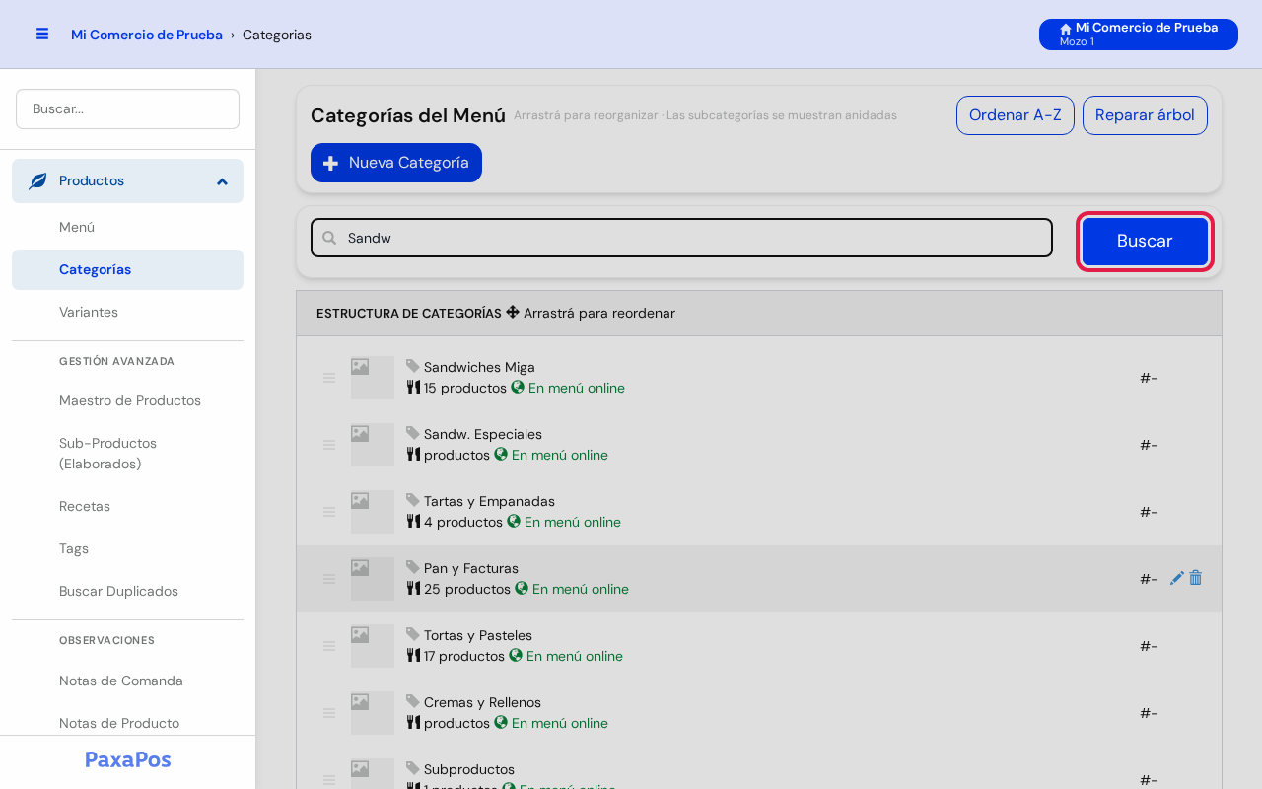The height and width of the screenshot is (789, 1262).
Task: Click the leaf icon next to Productos
Action: pos(37,181)
